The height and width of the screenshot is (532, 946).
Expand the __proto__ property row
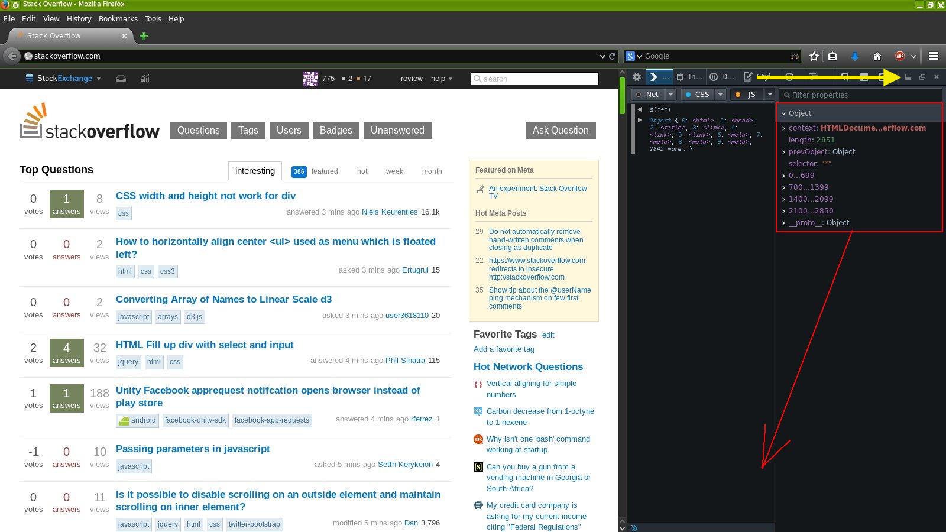coord(783,223)
